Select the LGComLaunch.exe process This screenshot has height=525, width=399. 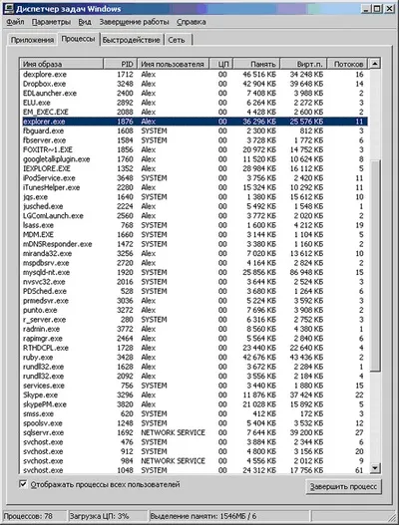point(194,215)
